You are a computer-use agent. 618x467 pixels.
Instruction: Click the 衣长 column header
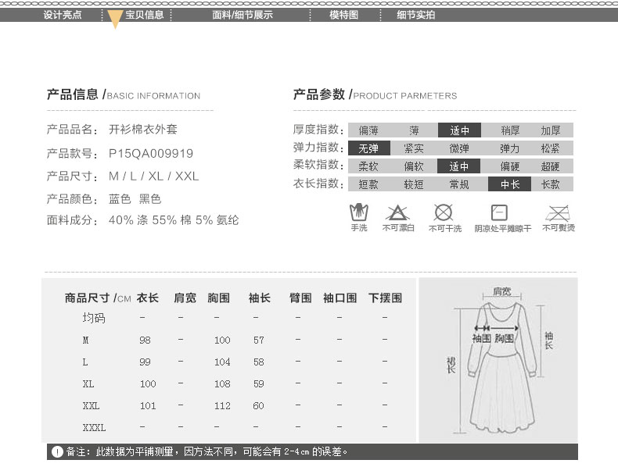tap(148, 298)
